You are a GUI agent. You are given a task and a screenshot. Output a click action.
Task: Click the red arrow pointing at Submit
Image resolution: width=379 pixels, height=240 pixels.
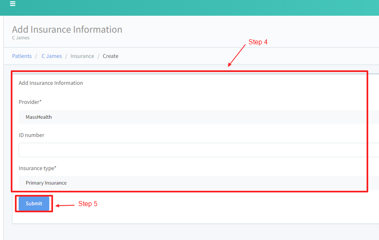coord(65,205)
